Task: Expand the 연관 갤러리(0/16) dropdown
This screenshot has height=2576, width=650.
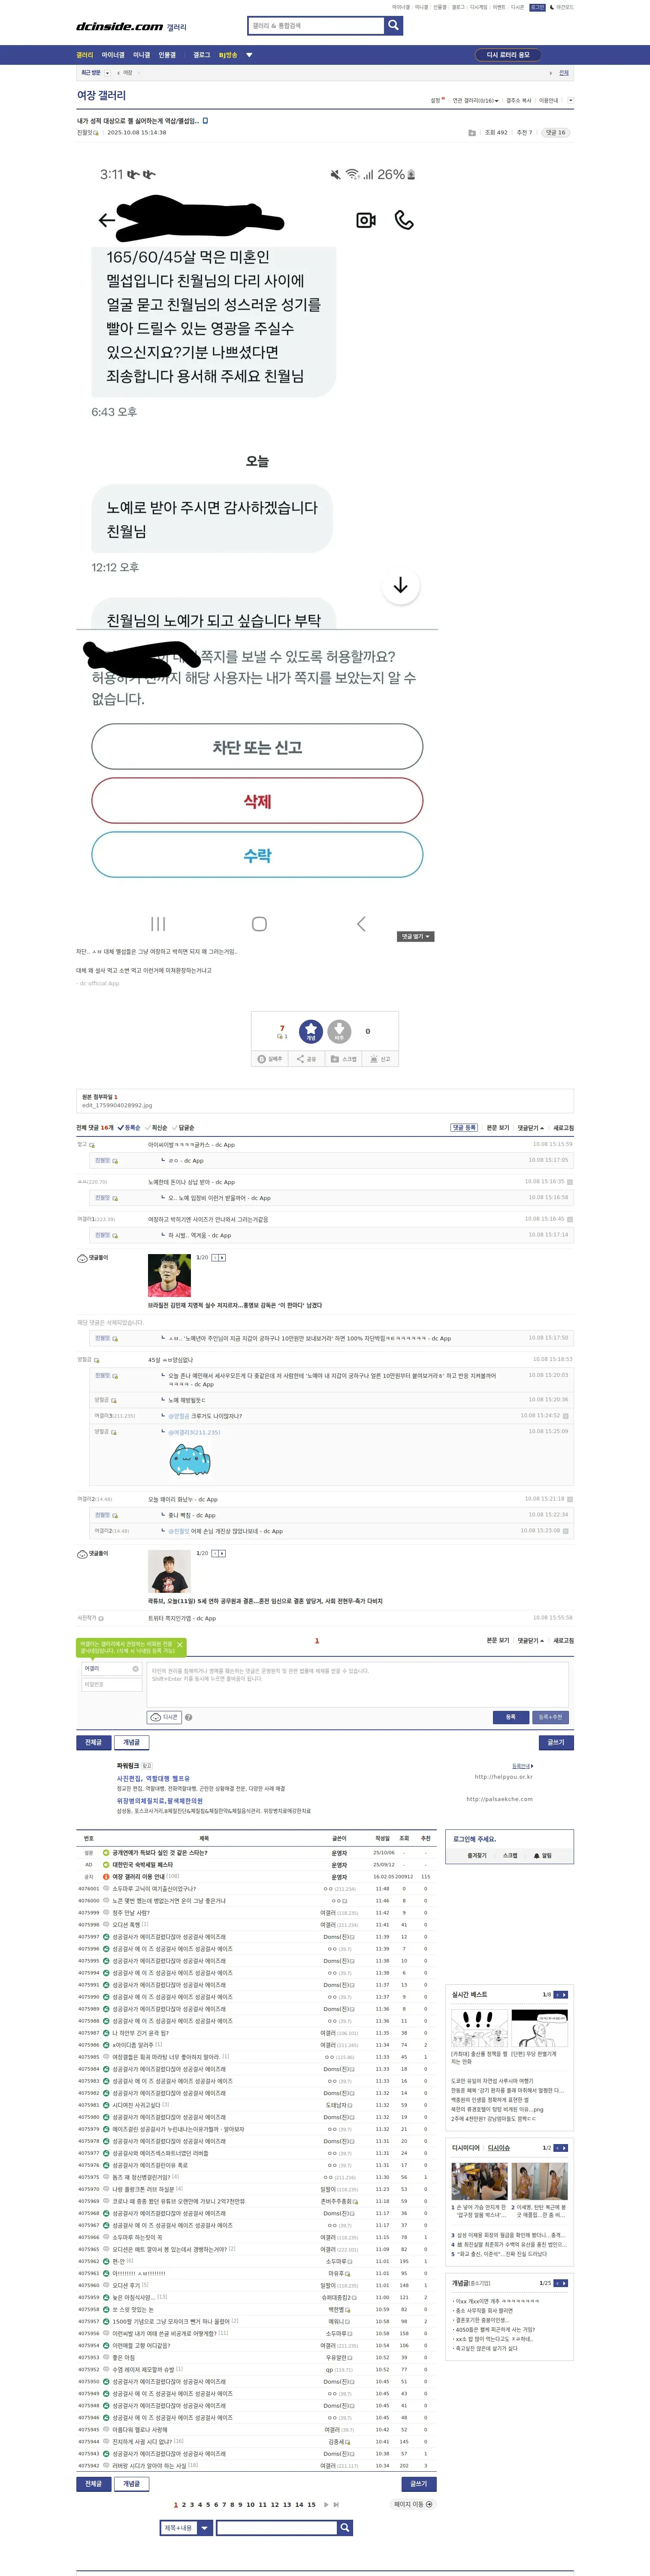Action: [x=476, y=101]
